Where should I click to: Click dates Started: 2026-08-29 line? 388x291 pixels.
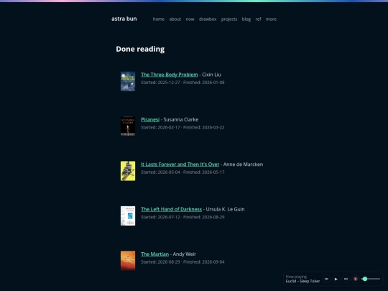(183, 262)
